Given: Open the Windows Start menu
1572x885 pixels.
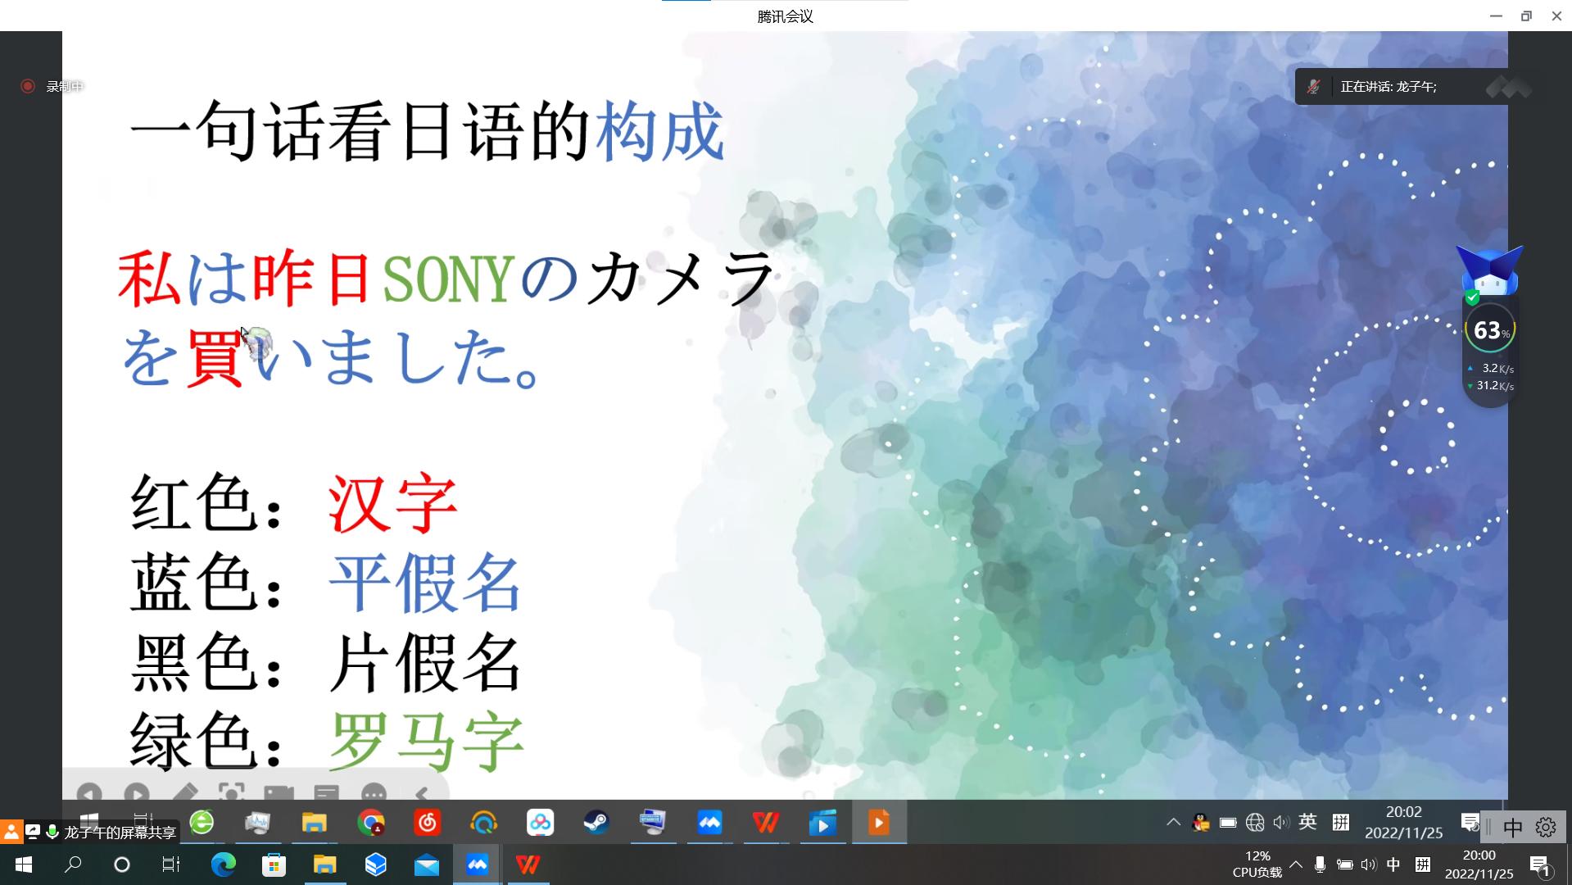Looking at the screenshot, I should point(24,865).
